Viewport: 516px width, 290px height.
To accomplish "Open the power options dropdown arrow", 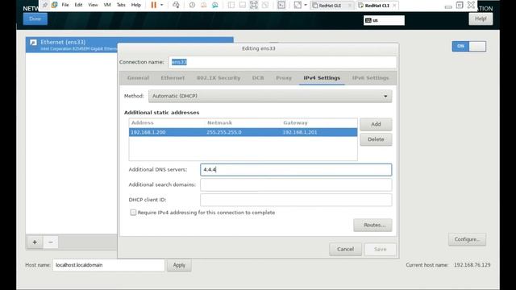I will (161, 5).
